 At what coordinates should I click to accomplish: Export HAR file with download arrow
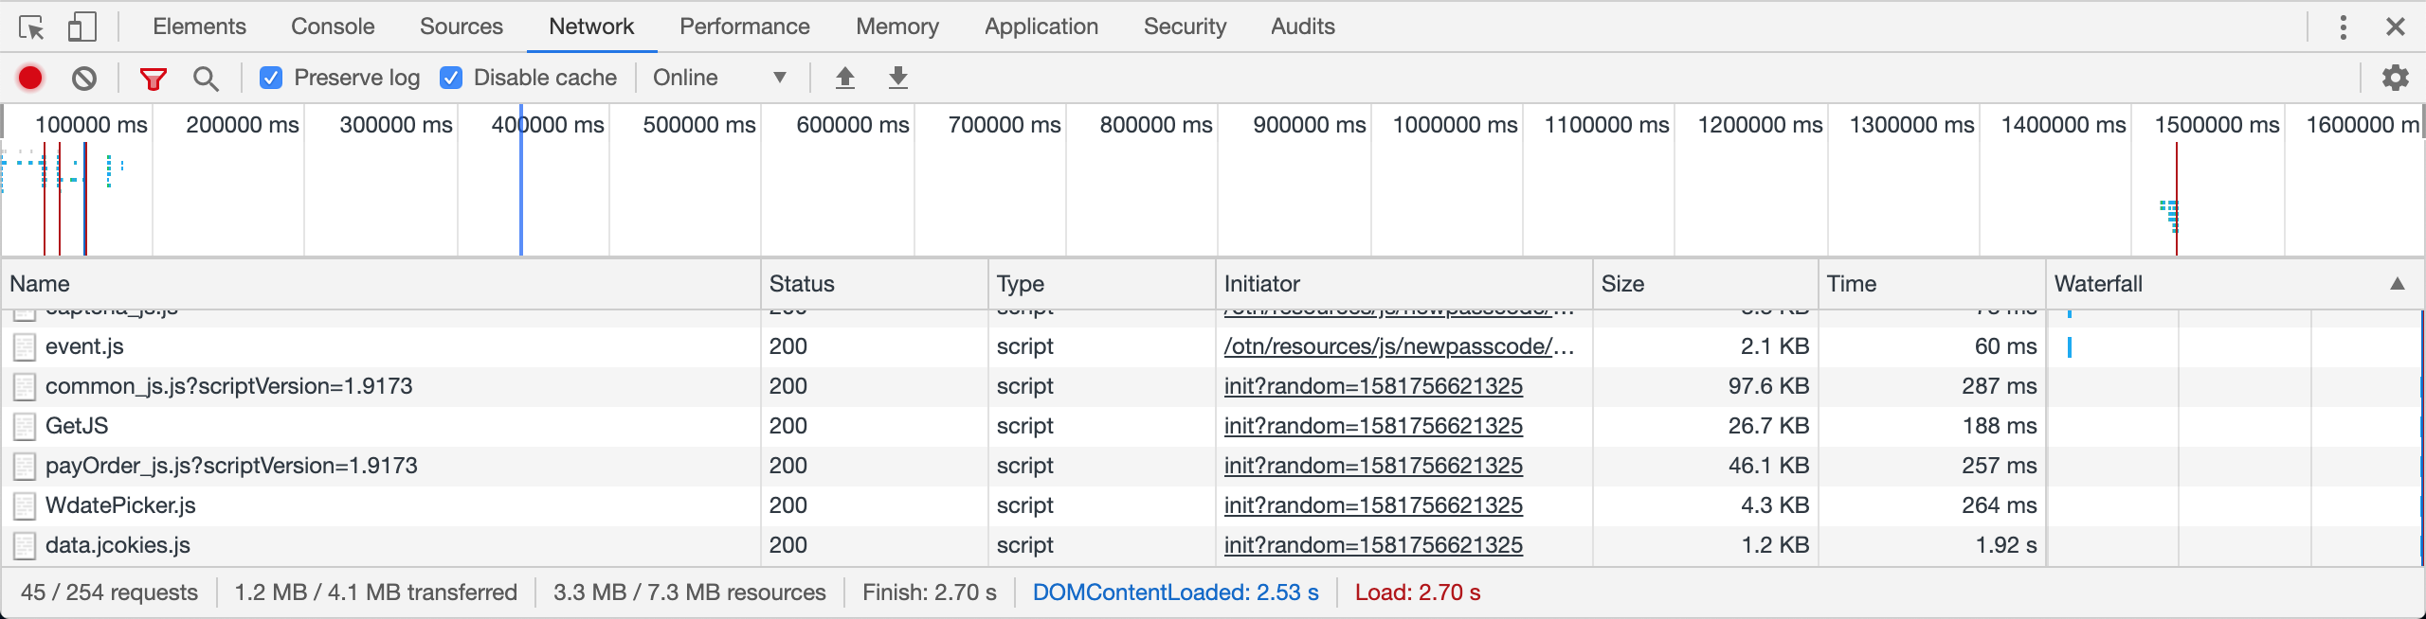pyautogui.click(x=897, y=78)
